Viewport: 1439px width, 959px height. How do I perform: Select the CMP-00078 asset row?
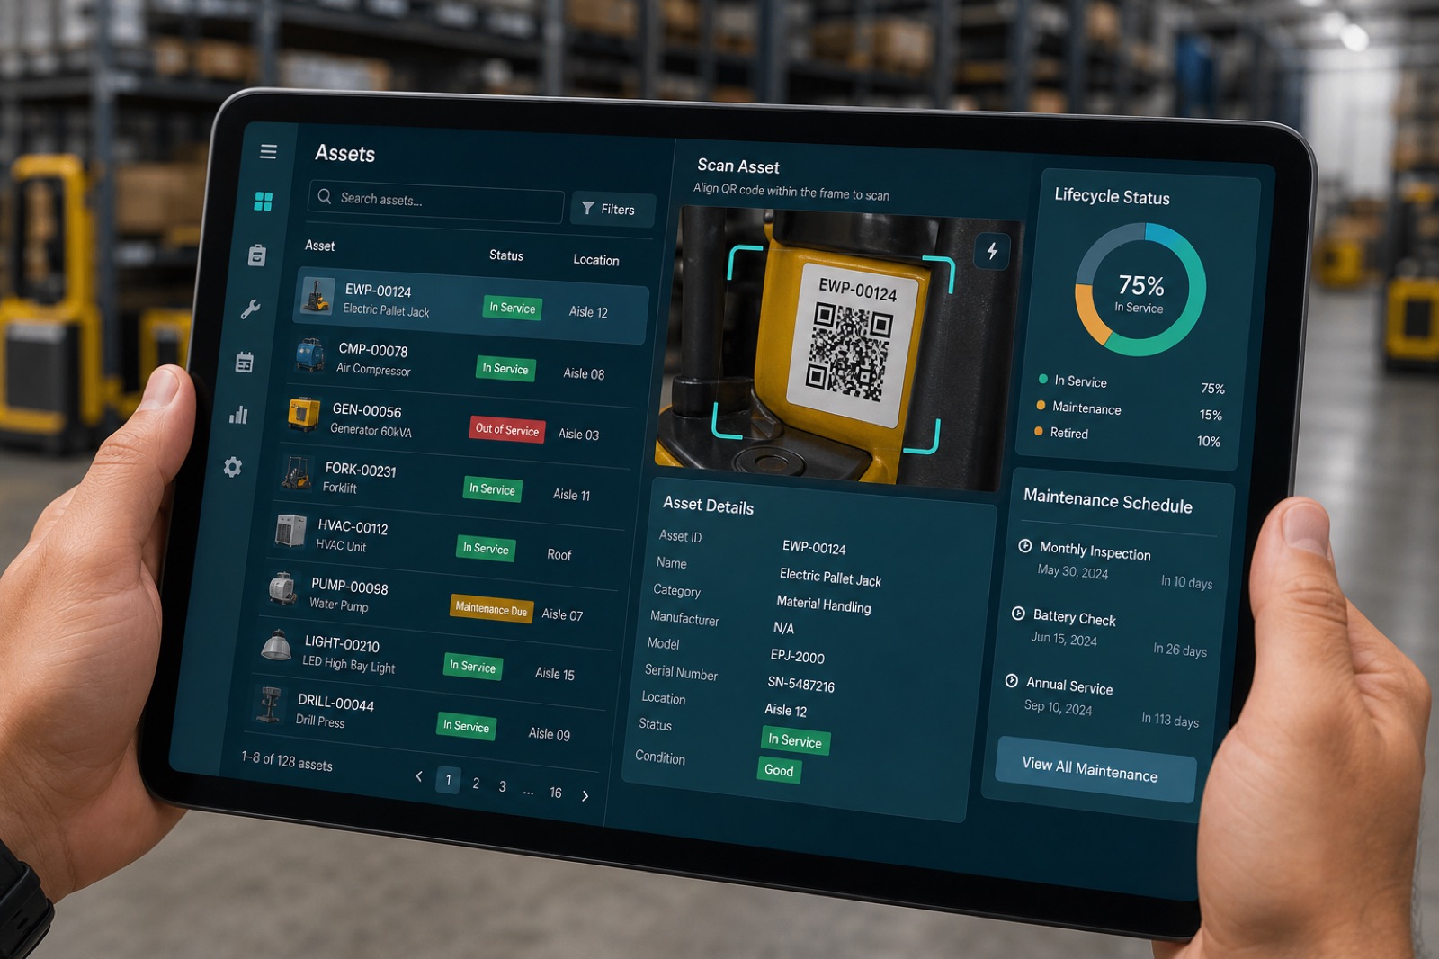click(464, 363)
